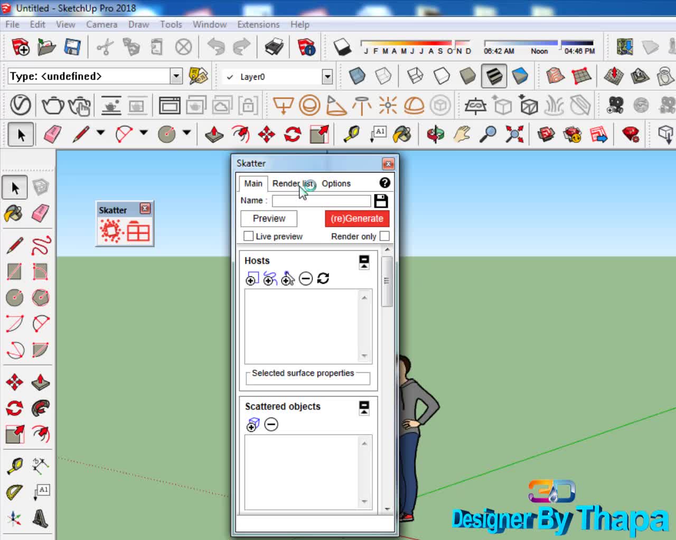Expand the Line tool dropdown arrow

(100, 133)
